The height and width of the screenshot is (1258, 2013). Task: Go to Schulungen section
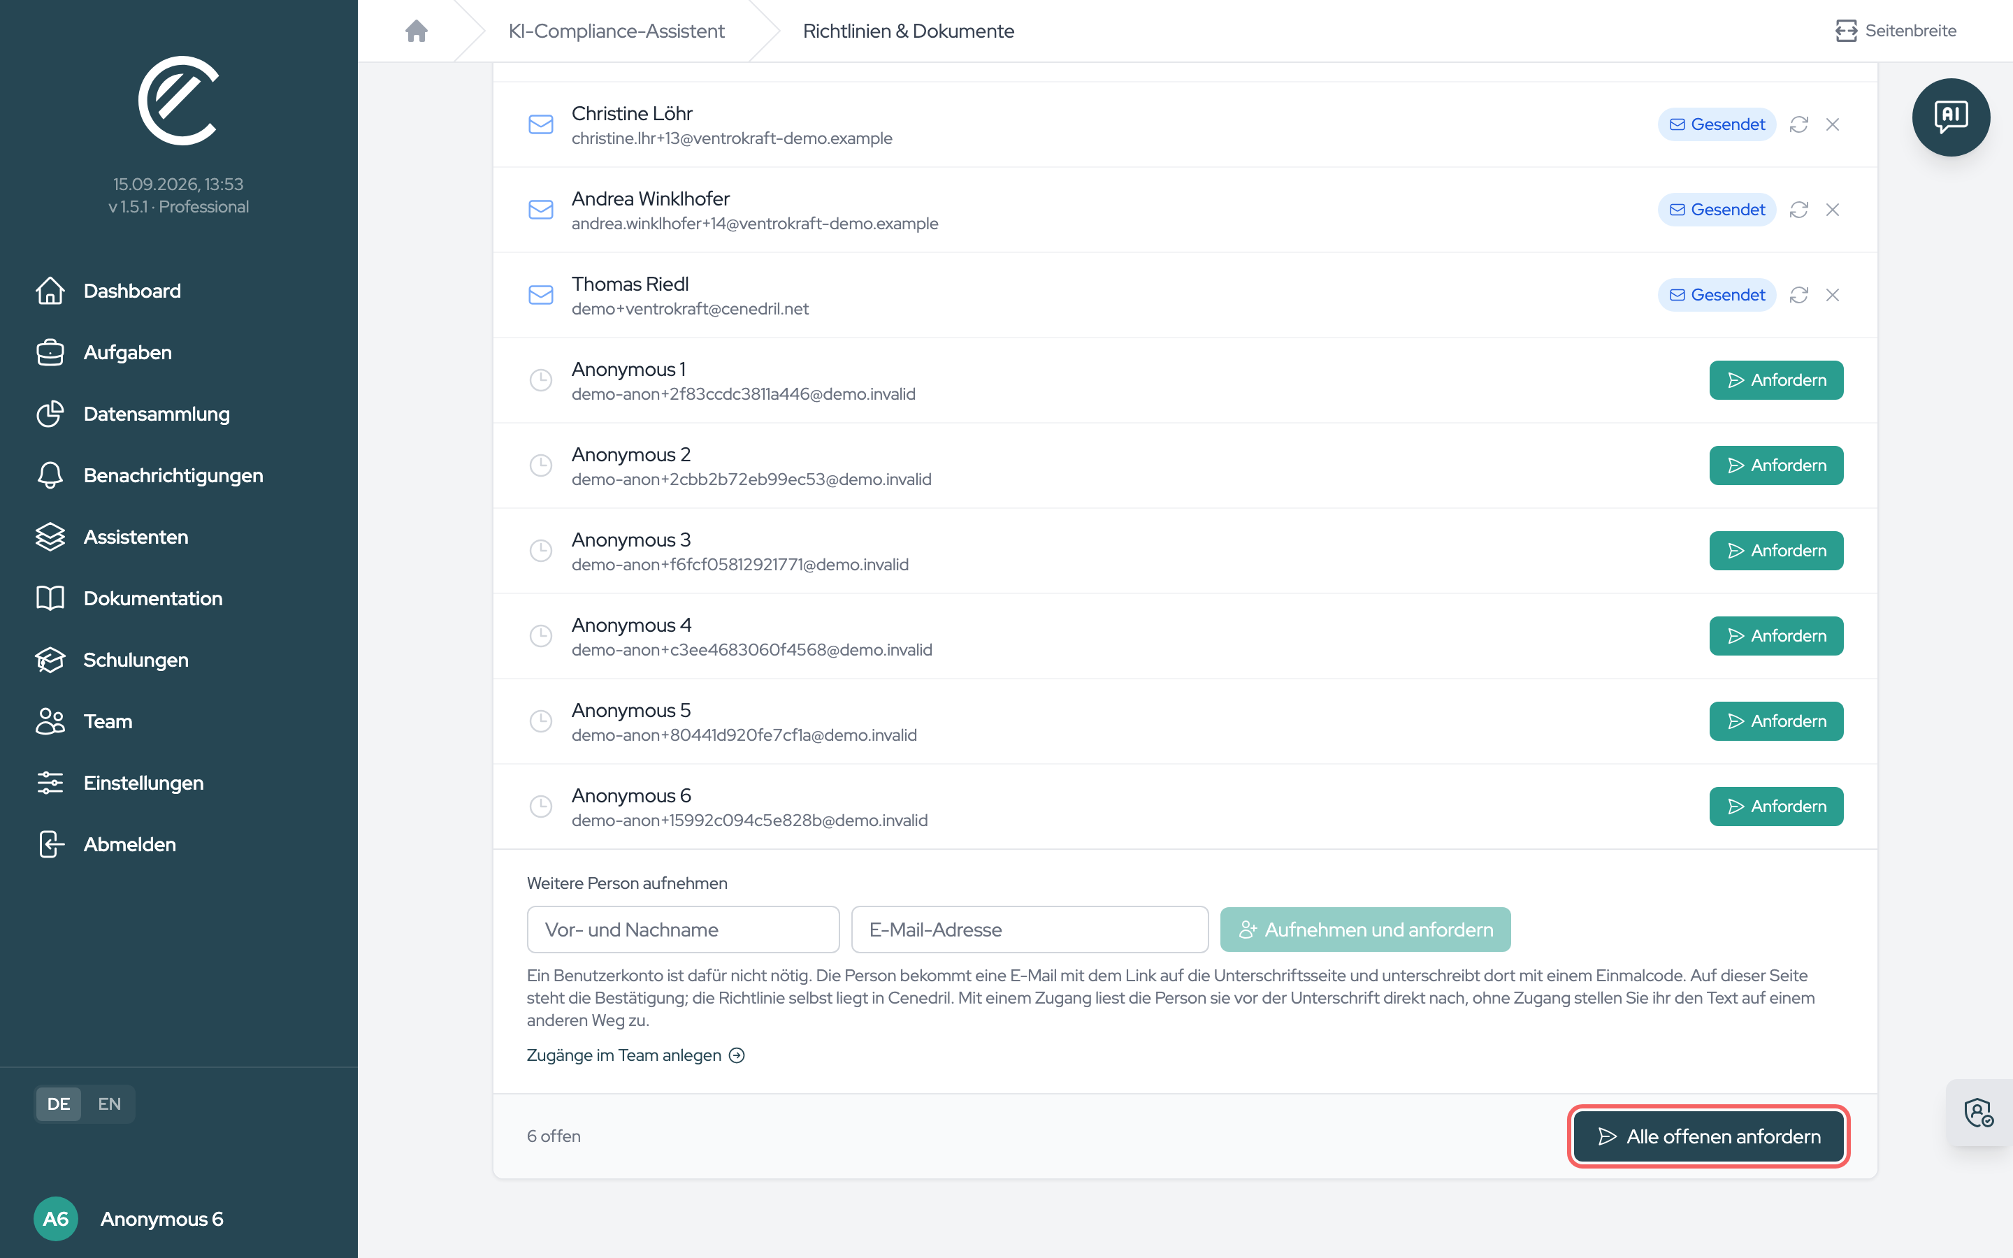click(113, 660)
